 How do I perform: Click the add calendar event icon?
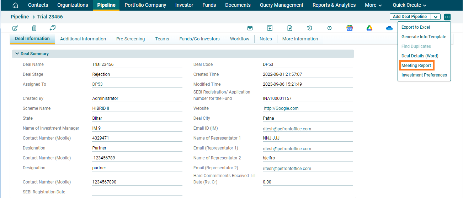coord(250,28)
